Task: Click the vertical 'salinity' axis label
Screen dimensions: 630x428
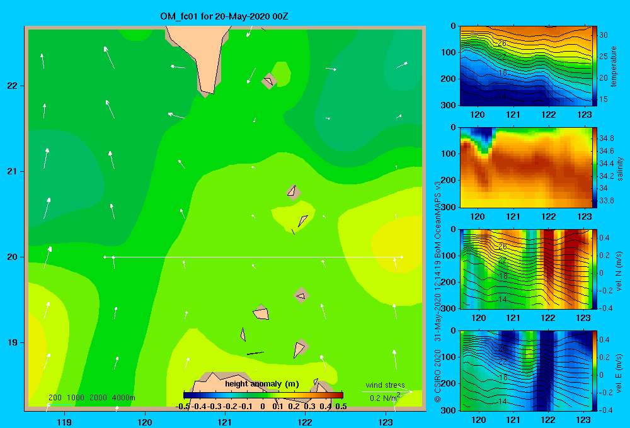Action: click(x=620, y=169)
